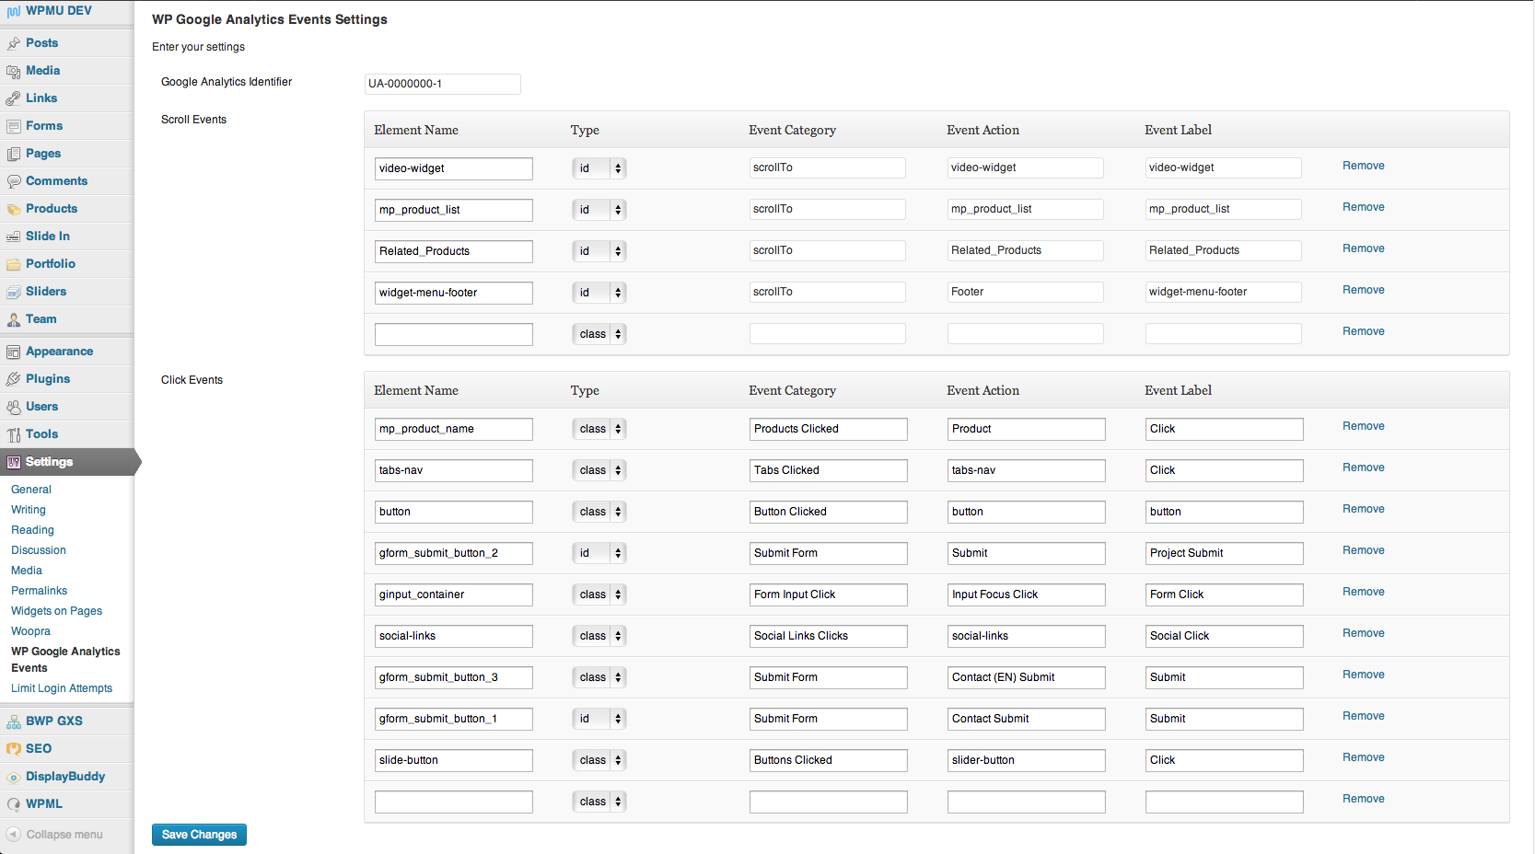Open the Permalinks settings submenu item

pos(39,591)
